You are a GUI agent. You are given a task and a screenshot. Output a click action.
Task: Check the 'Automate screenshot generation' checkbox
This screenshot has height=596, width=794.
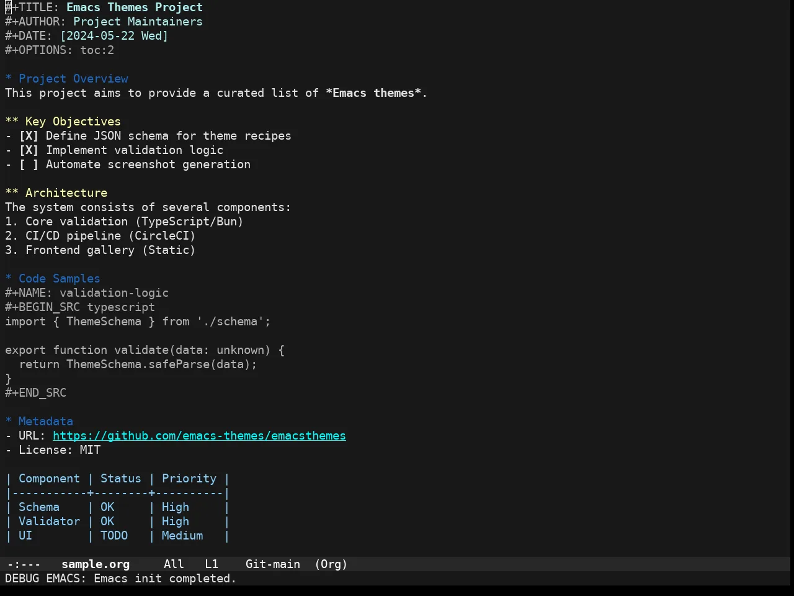tap(29, 165)
